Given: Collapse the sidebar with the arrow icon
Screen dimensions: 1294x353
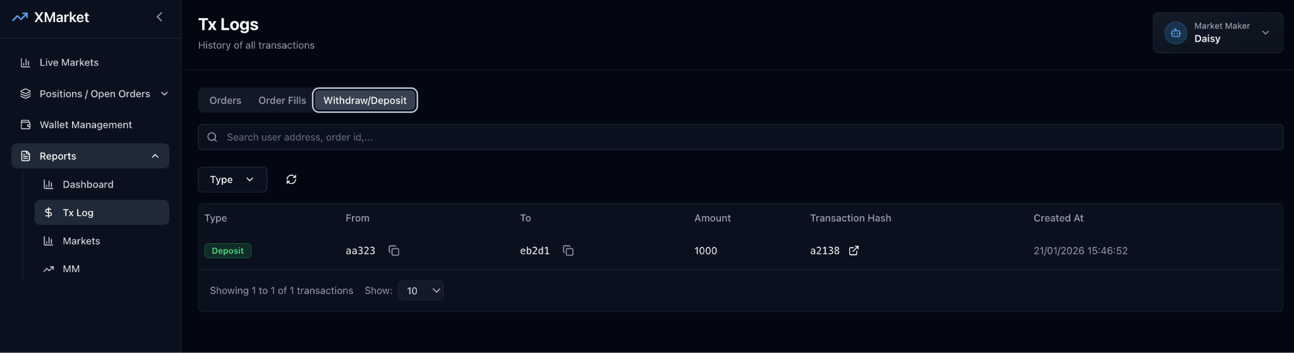Looking at the screenshot, I should pos(159,17).
